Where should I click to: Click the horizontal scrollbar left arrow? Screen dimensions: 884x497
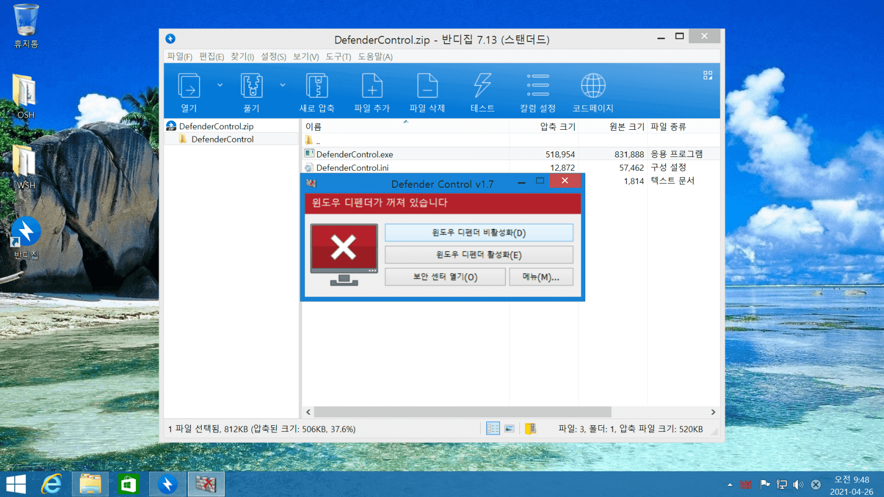coord(308,412)
